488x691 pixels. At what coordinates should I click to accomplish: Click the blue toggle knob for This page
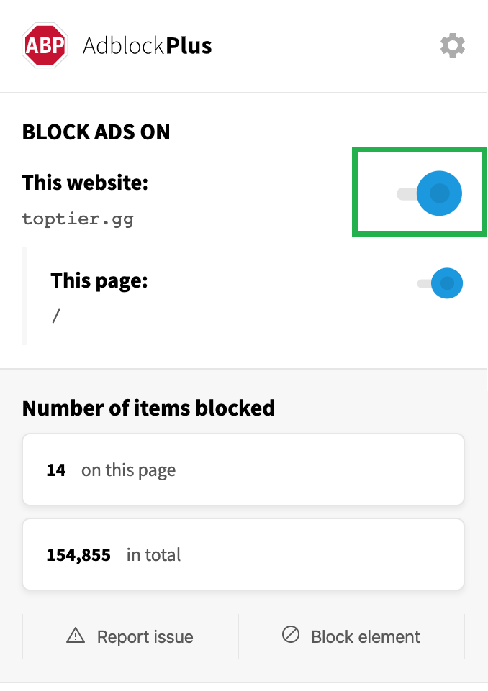click(x=449, y=283)
